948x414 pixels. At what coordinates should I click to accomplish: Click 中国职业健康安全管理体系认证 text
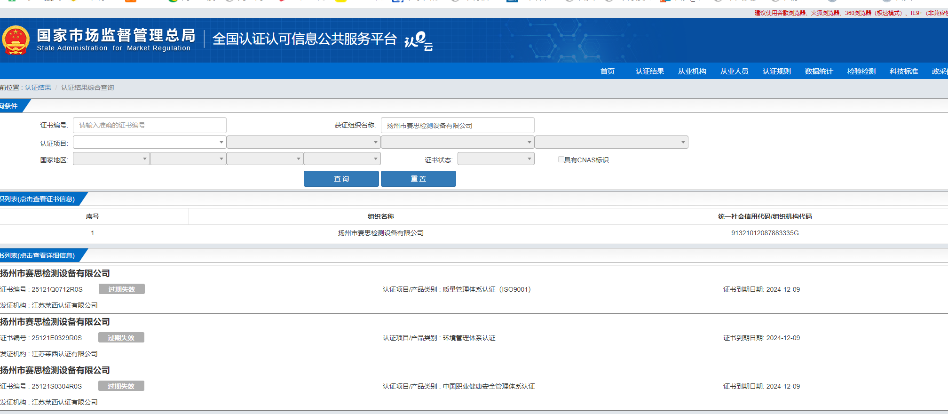[x=489, y=386]
